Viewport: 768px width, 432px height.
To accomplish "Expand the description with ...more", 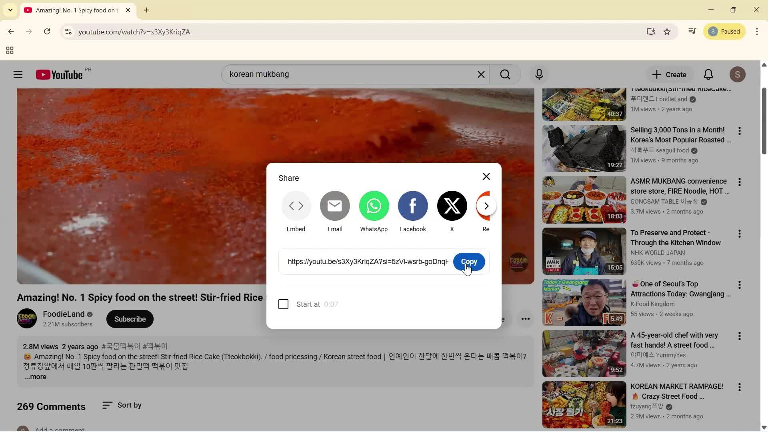I will [x=35, y=376].
